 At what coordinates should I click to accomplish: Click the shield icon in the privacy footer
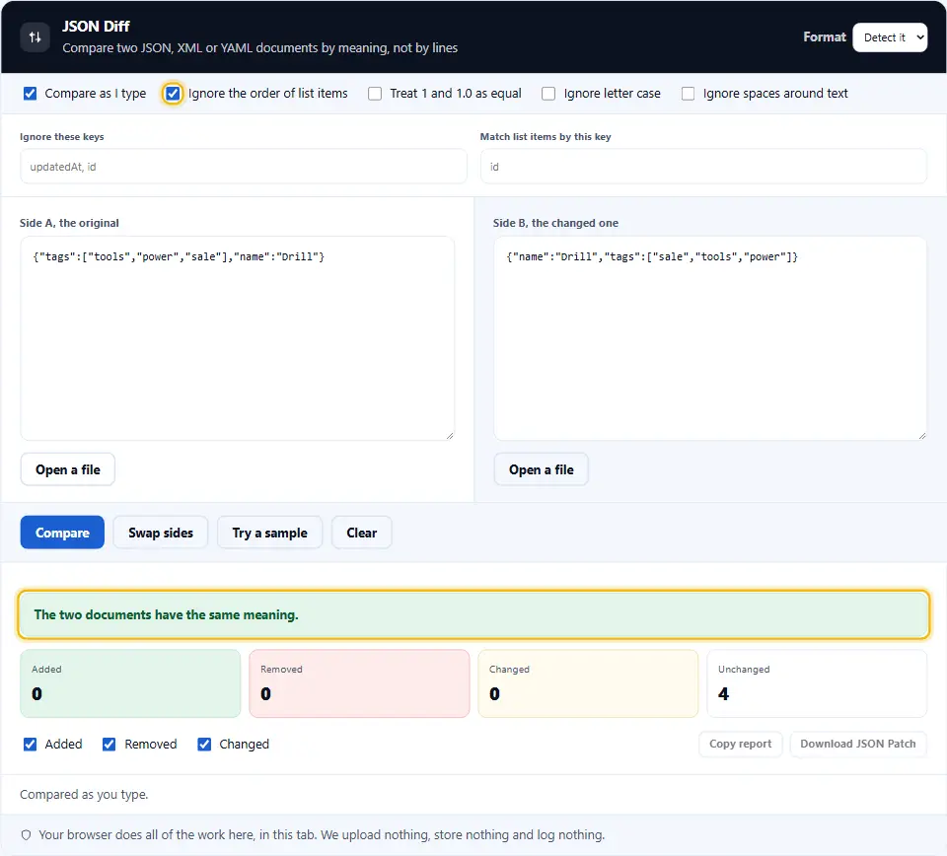click(x=26, y=835)
